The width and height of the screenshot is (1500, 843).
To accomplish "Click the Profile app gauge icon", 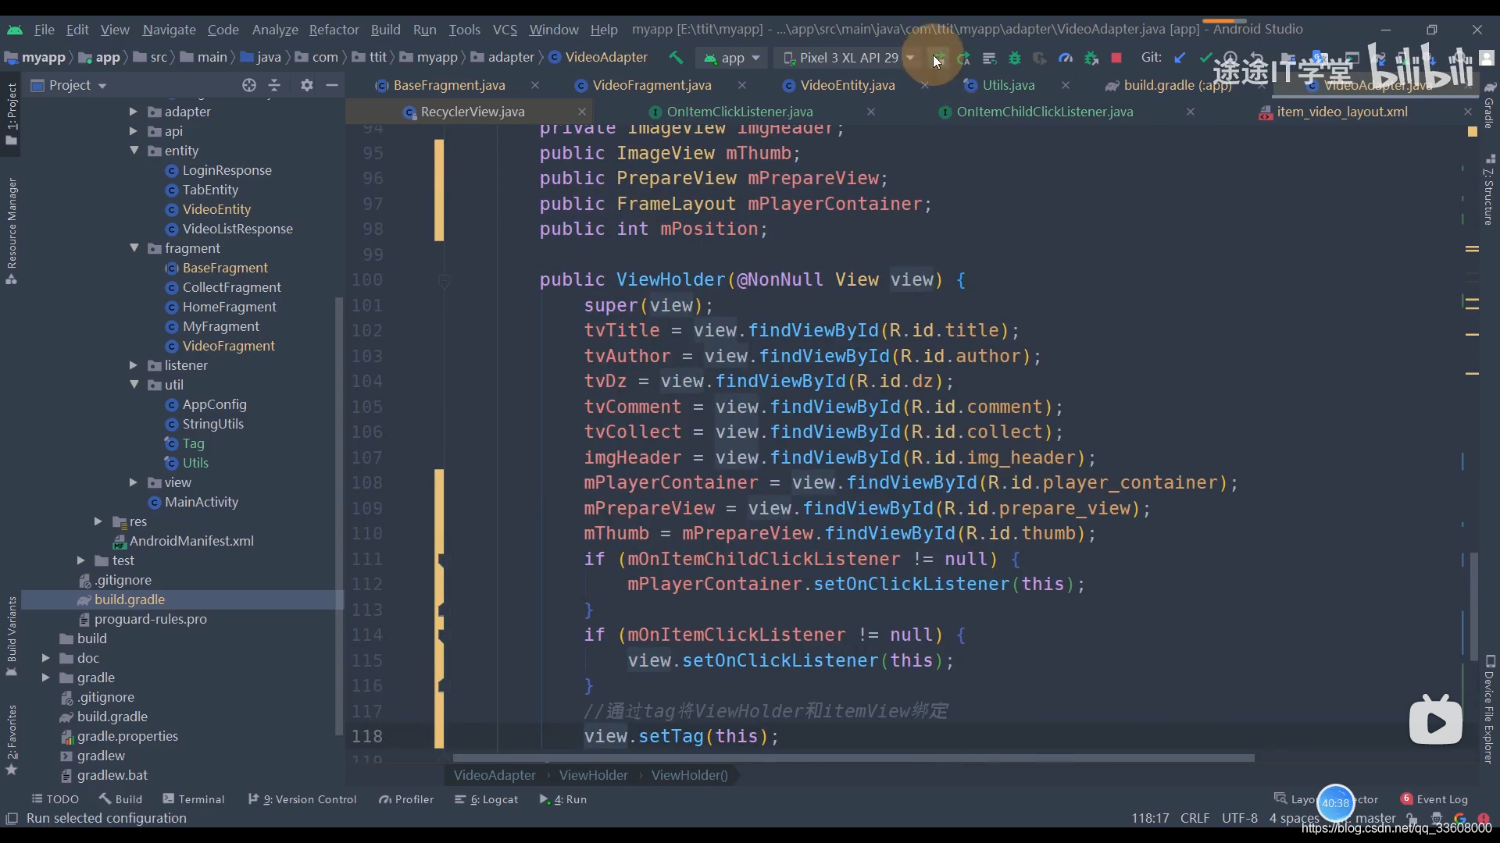I will [1065, 58].
